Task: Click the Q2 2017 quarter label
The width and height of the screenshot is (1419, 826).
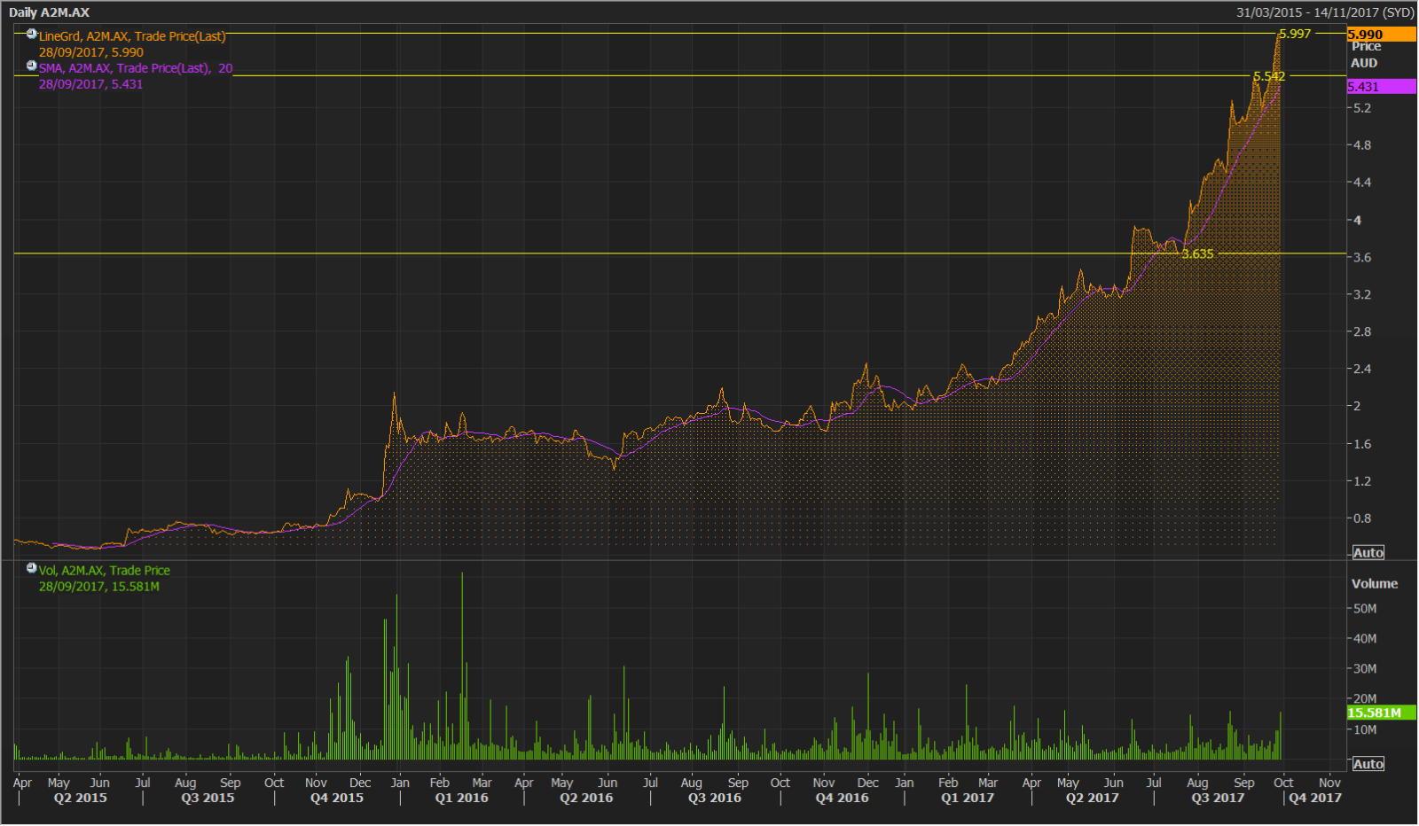Action: (1093, 798)
